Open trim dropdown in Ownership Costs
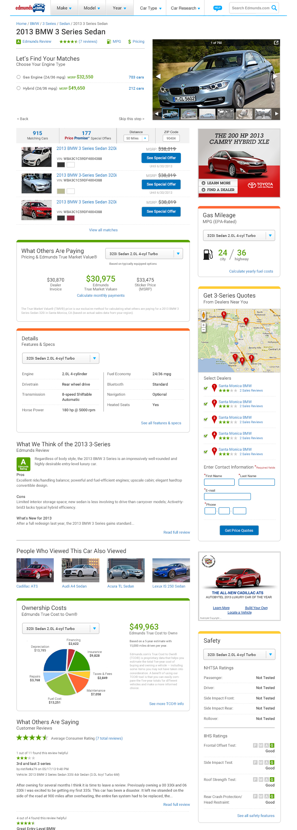 coord(61,628)
